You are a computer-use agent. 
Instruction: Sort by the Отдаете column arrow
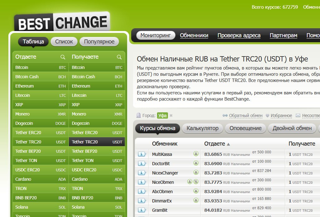coord(228,144)
